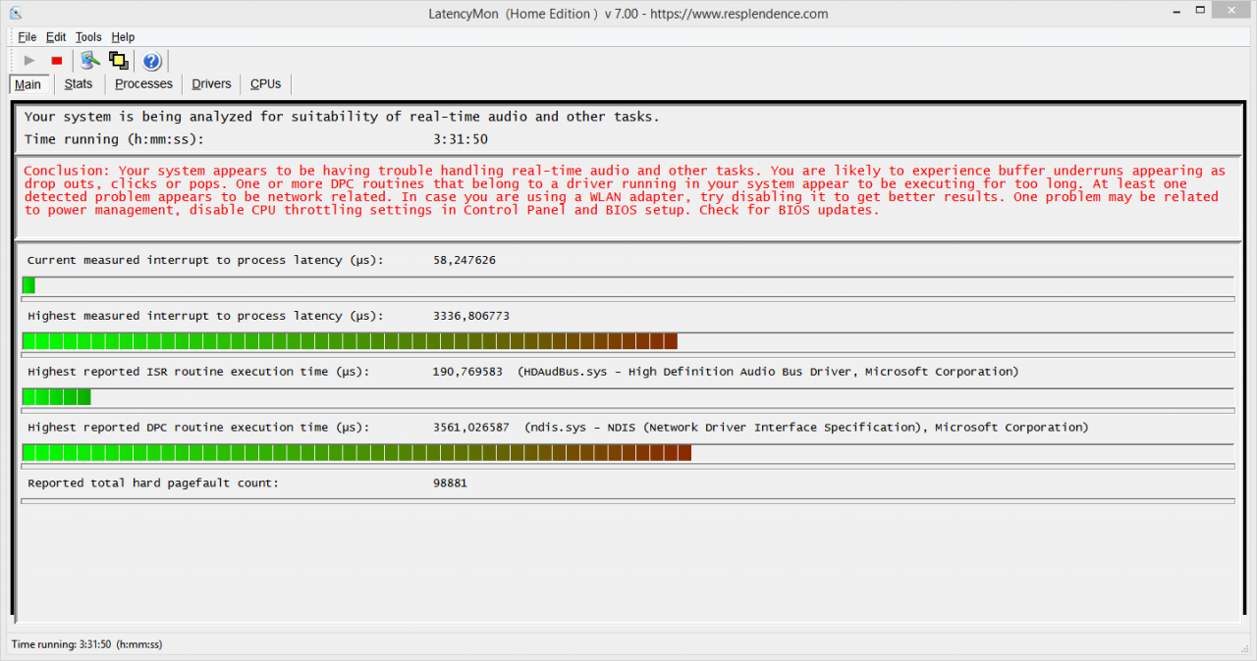
Task: Switch to the Stats tab
Action: (79, 84)
